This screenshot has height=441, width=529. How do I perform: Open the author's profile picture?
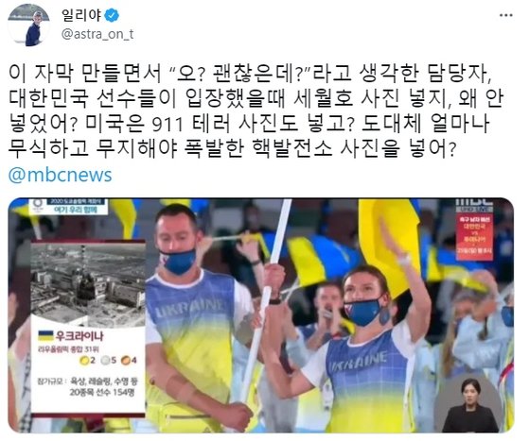(28, 25)
